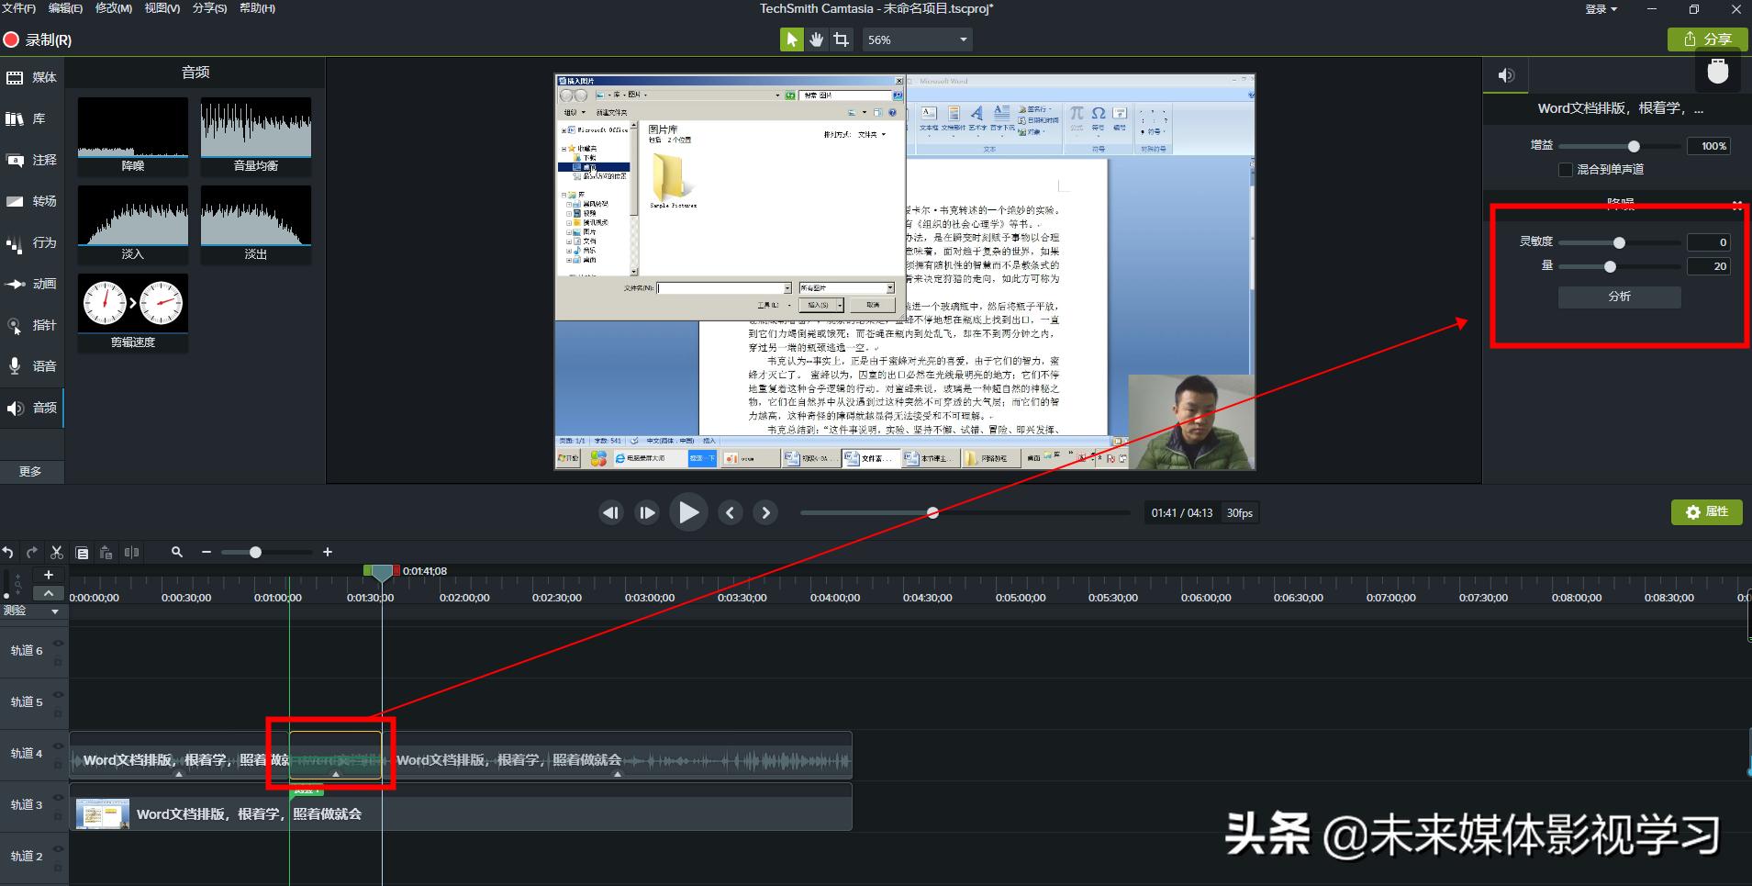Play the video preview
1752x886 pixels.
688,513
